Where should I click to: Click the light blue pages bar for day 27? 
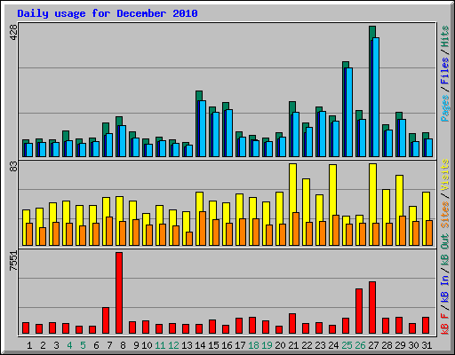pyautogui.click(x=376, y=97)
